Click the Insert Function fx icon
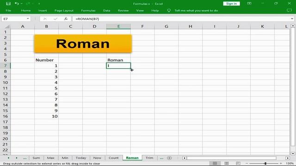Screen dimensions: 296x166 click(x=66, y=19)
